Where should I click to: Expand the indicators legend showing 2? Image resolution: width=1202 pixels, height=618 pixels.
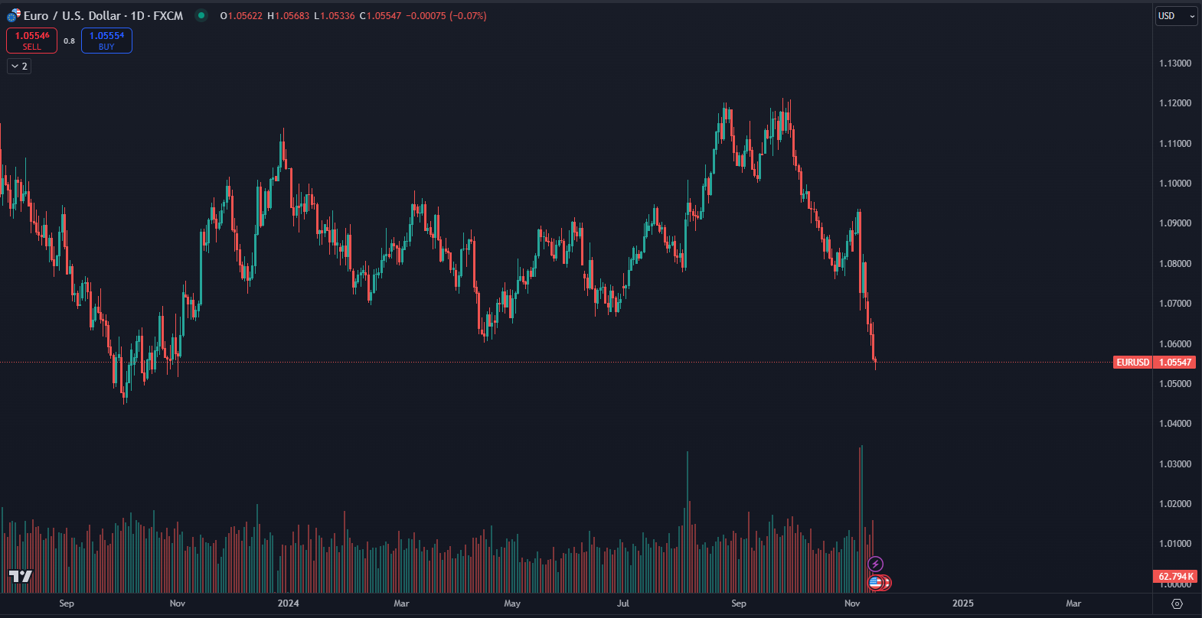pos(19,67)
